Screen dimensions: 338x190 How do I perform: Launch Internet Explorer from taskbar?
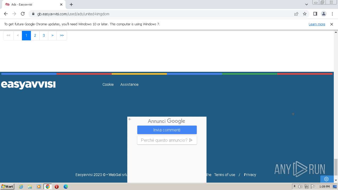(x=21, y=187)
